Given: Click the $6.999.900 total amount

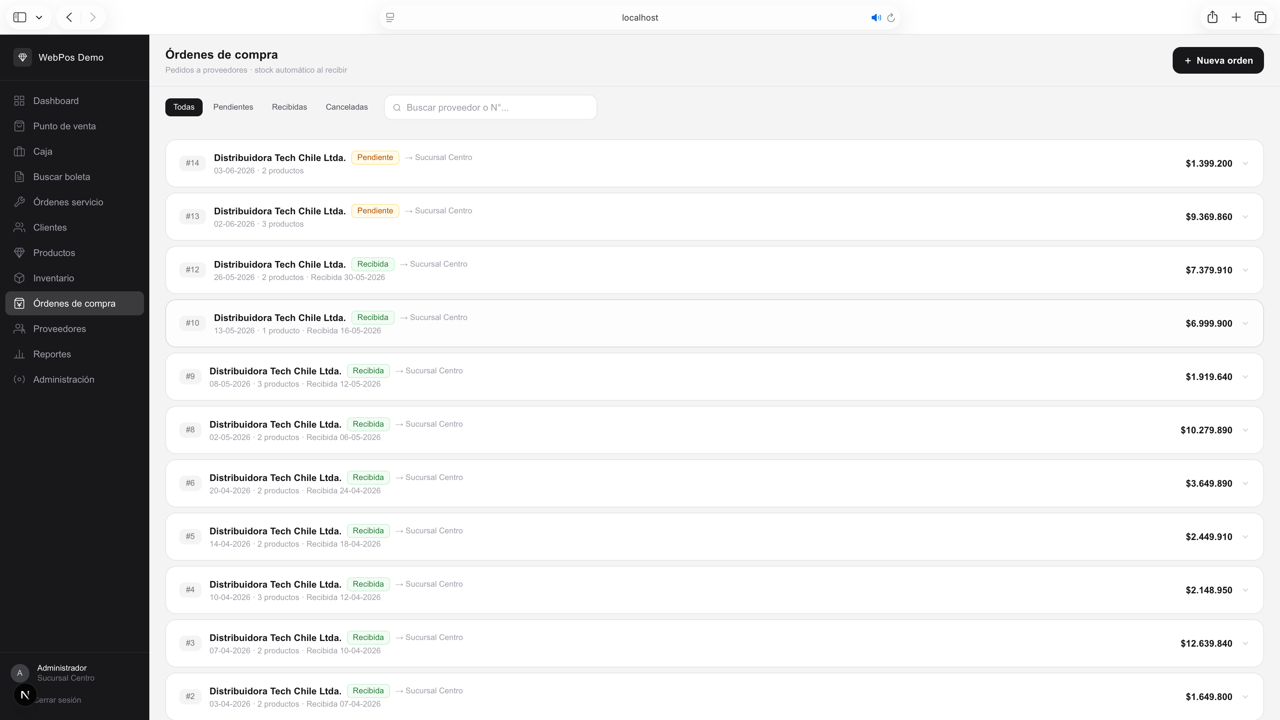Looking at the screenshot, I should tap(1209, 323).
